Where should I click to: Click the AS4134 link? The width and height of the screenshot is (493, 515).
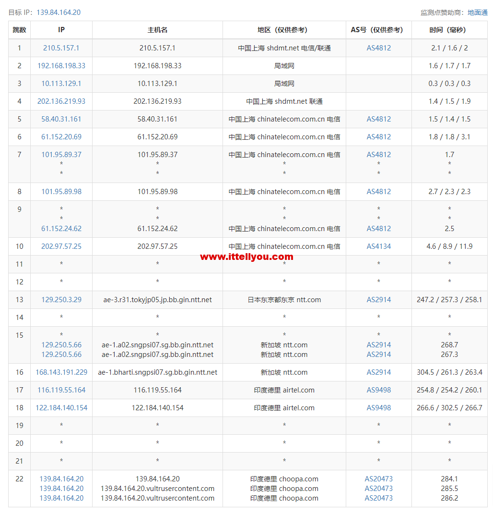tap(379, 246)
